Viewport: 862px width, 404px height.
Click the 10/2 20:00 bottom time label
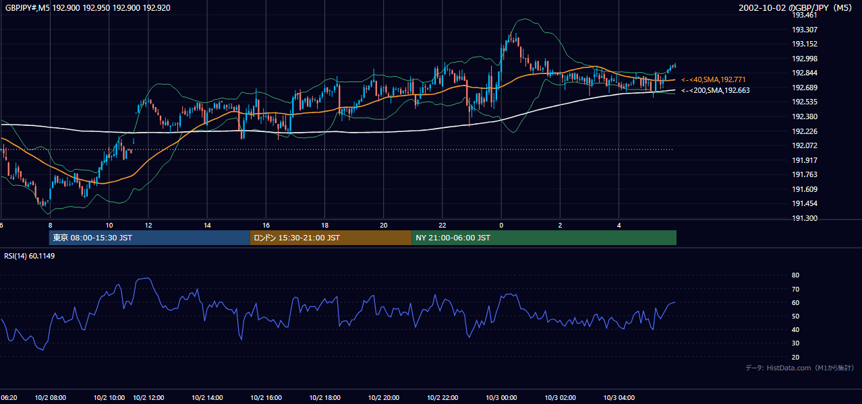(384, 397)
